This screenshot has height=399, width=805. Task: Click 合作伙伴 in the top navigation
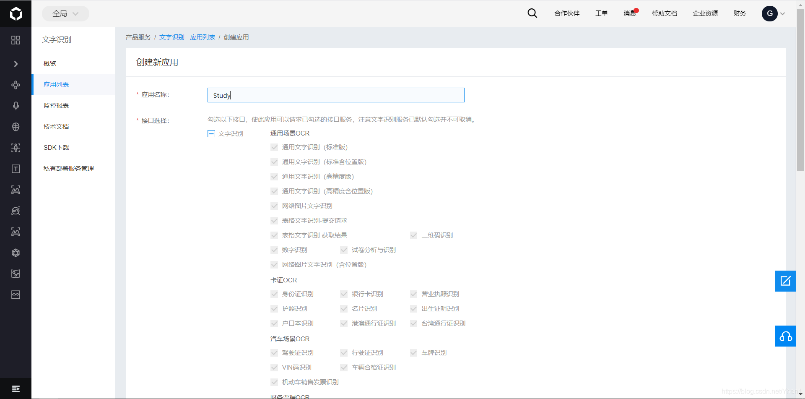[567, 13]
